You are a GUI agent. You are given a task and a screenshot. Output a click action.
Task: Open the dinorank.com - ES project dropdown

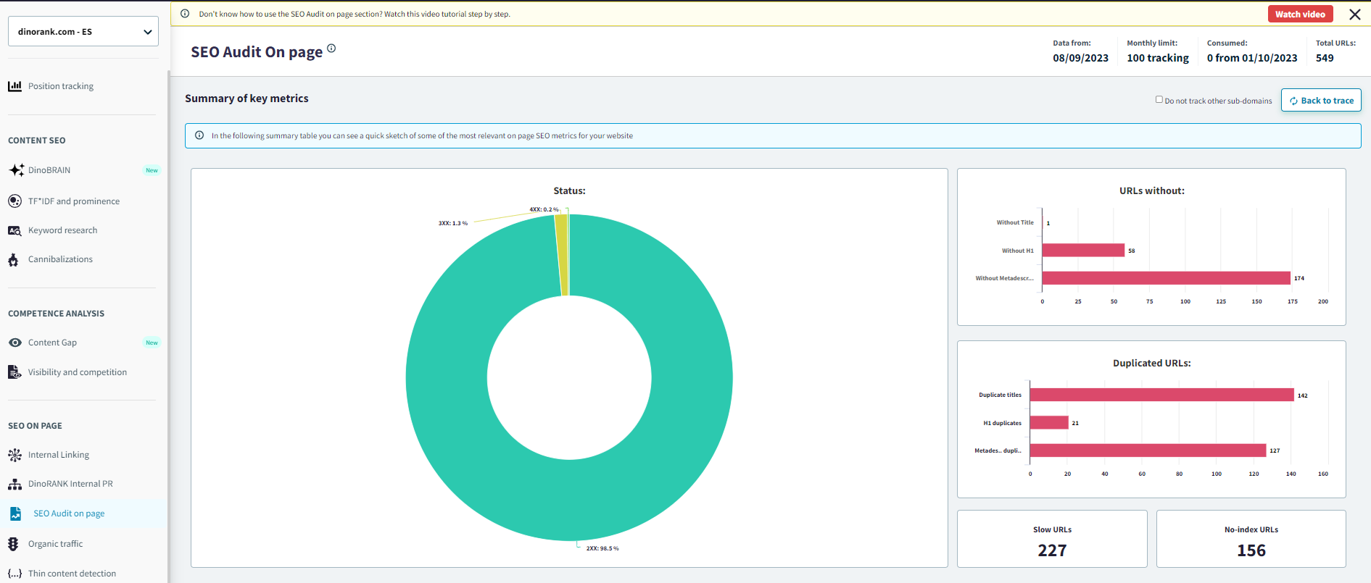83,32
